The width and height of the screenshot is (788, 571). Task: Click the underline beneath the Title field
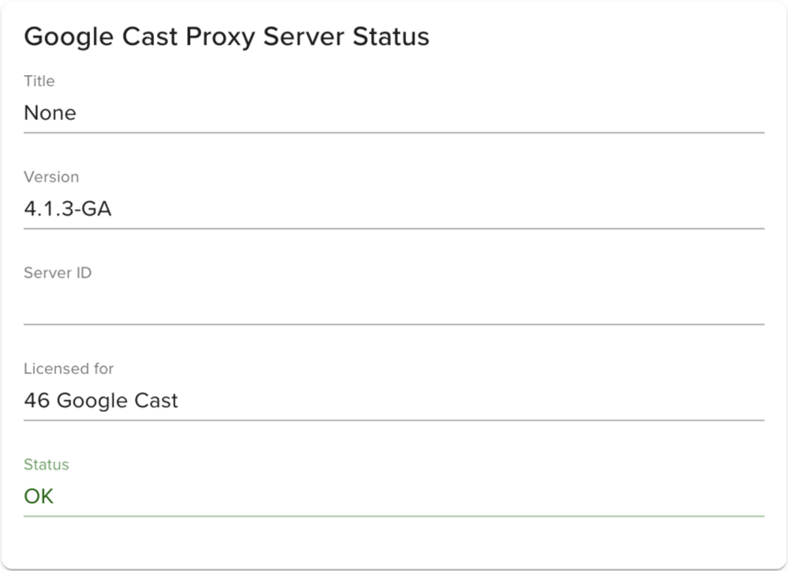394,131
